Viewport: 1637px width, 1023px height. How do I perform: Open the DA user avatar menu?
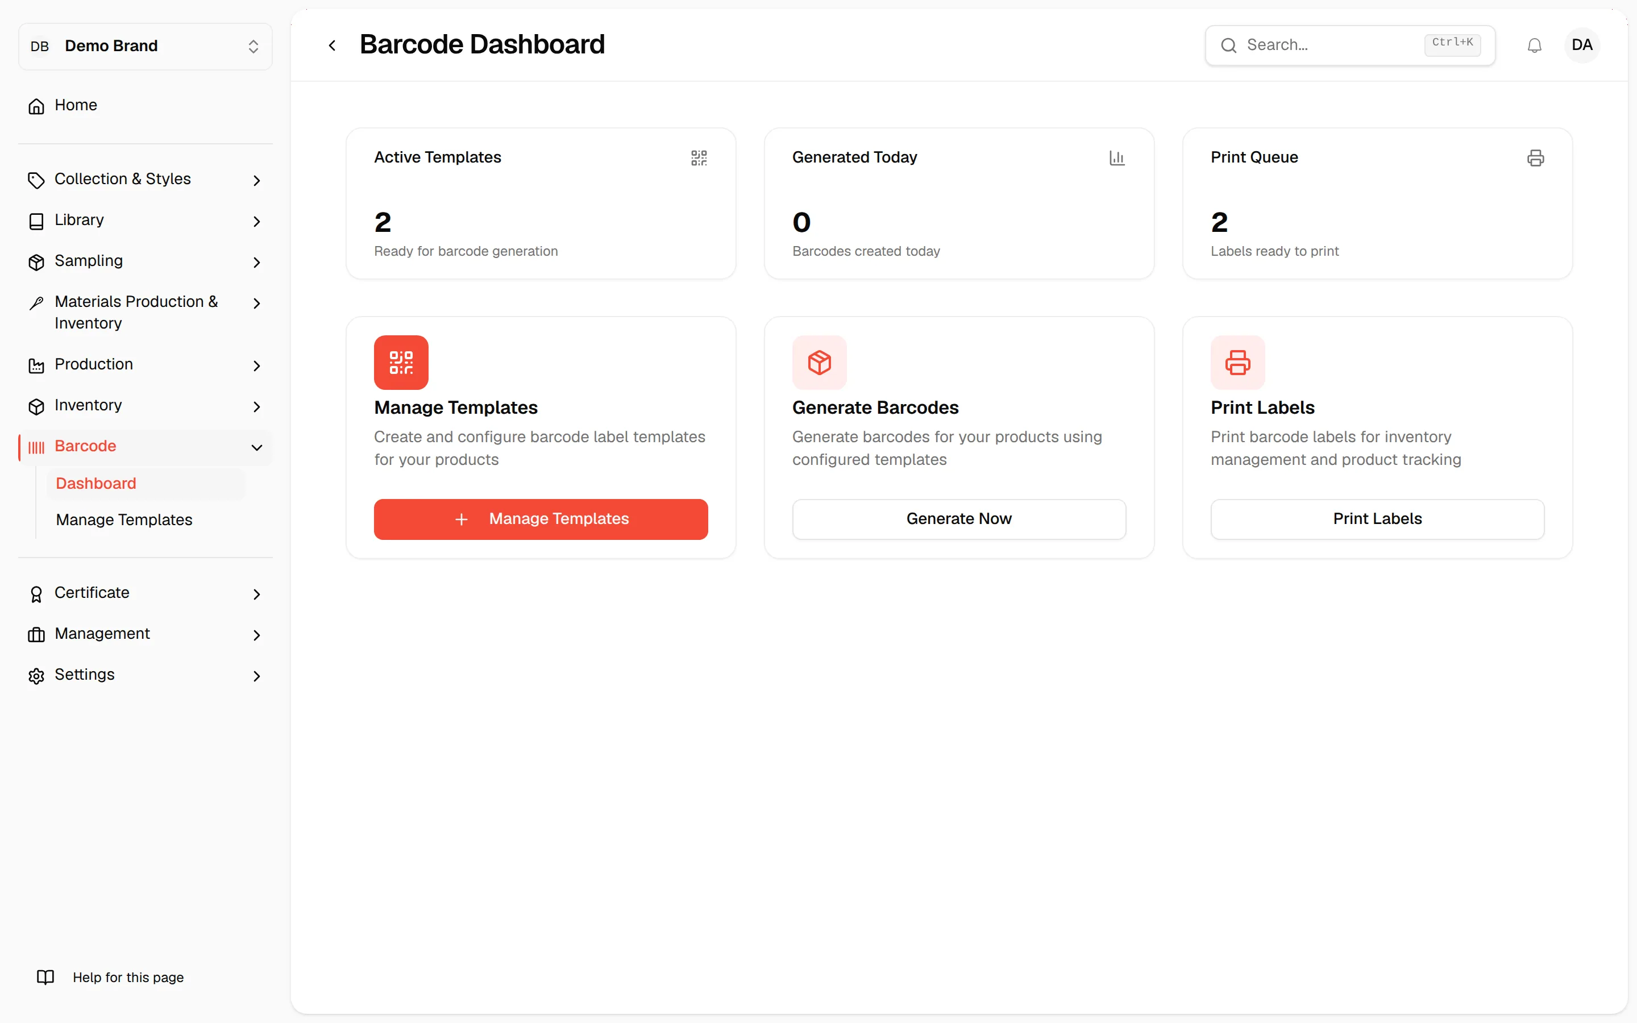(x=1581, y=45)
